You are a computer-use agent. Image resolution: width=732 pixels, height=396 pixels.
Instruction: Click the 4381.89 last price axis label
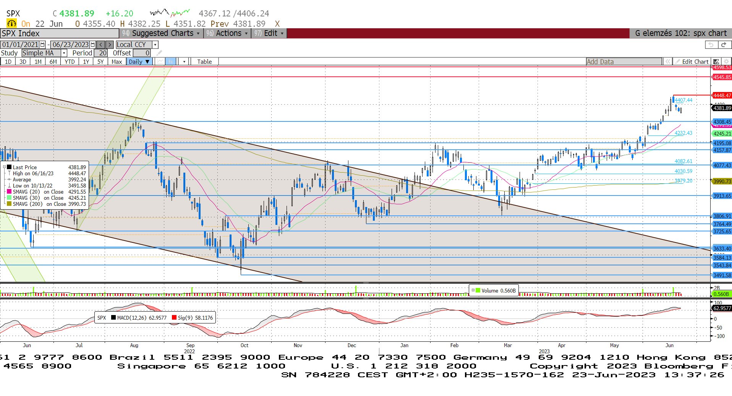click(x=721, y=108)
